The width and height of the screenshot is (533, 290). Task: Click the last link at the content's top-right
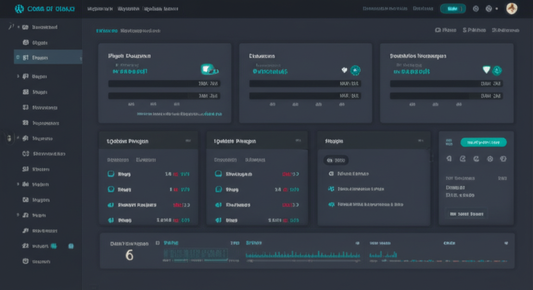point(505,30)
